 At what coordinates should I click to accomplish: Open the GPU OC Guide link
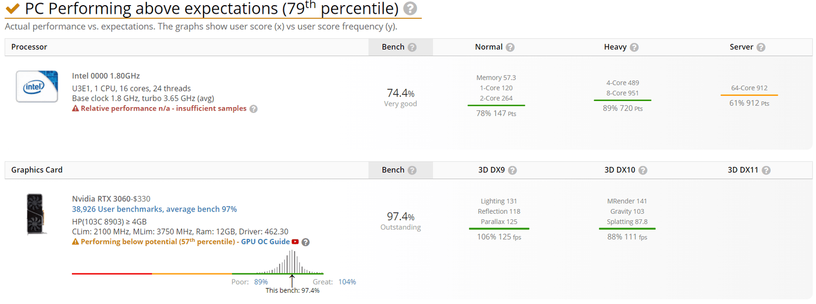265,242
